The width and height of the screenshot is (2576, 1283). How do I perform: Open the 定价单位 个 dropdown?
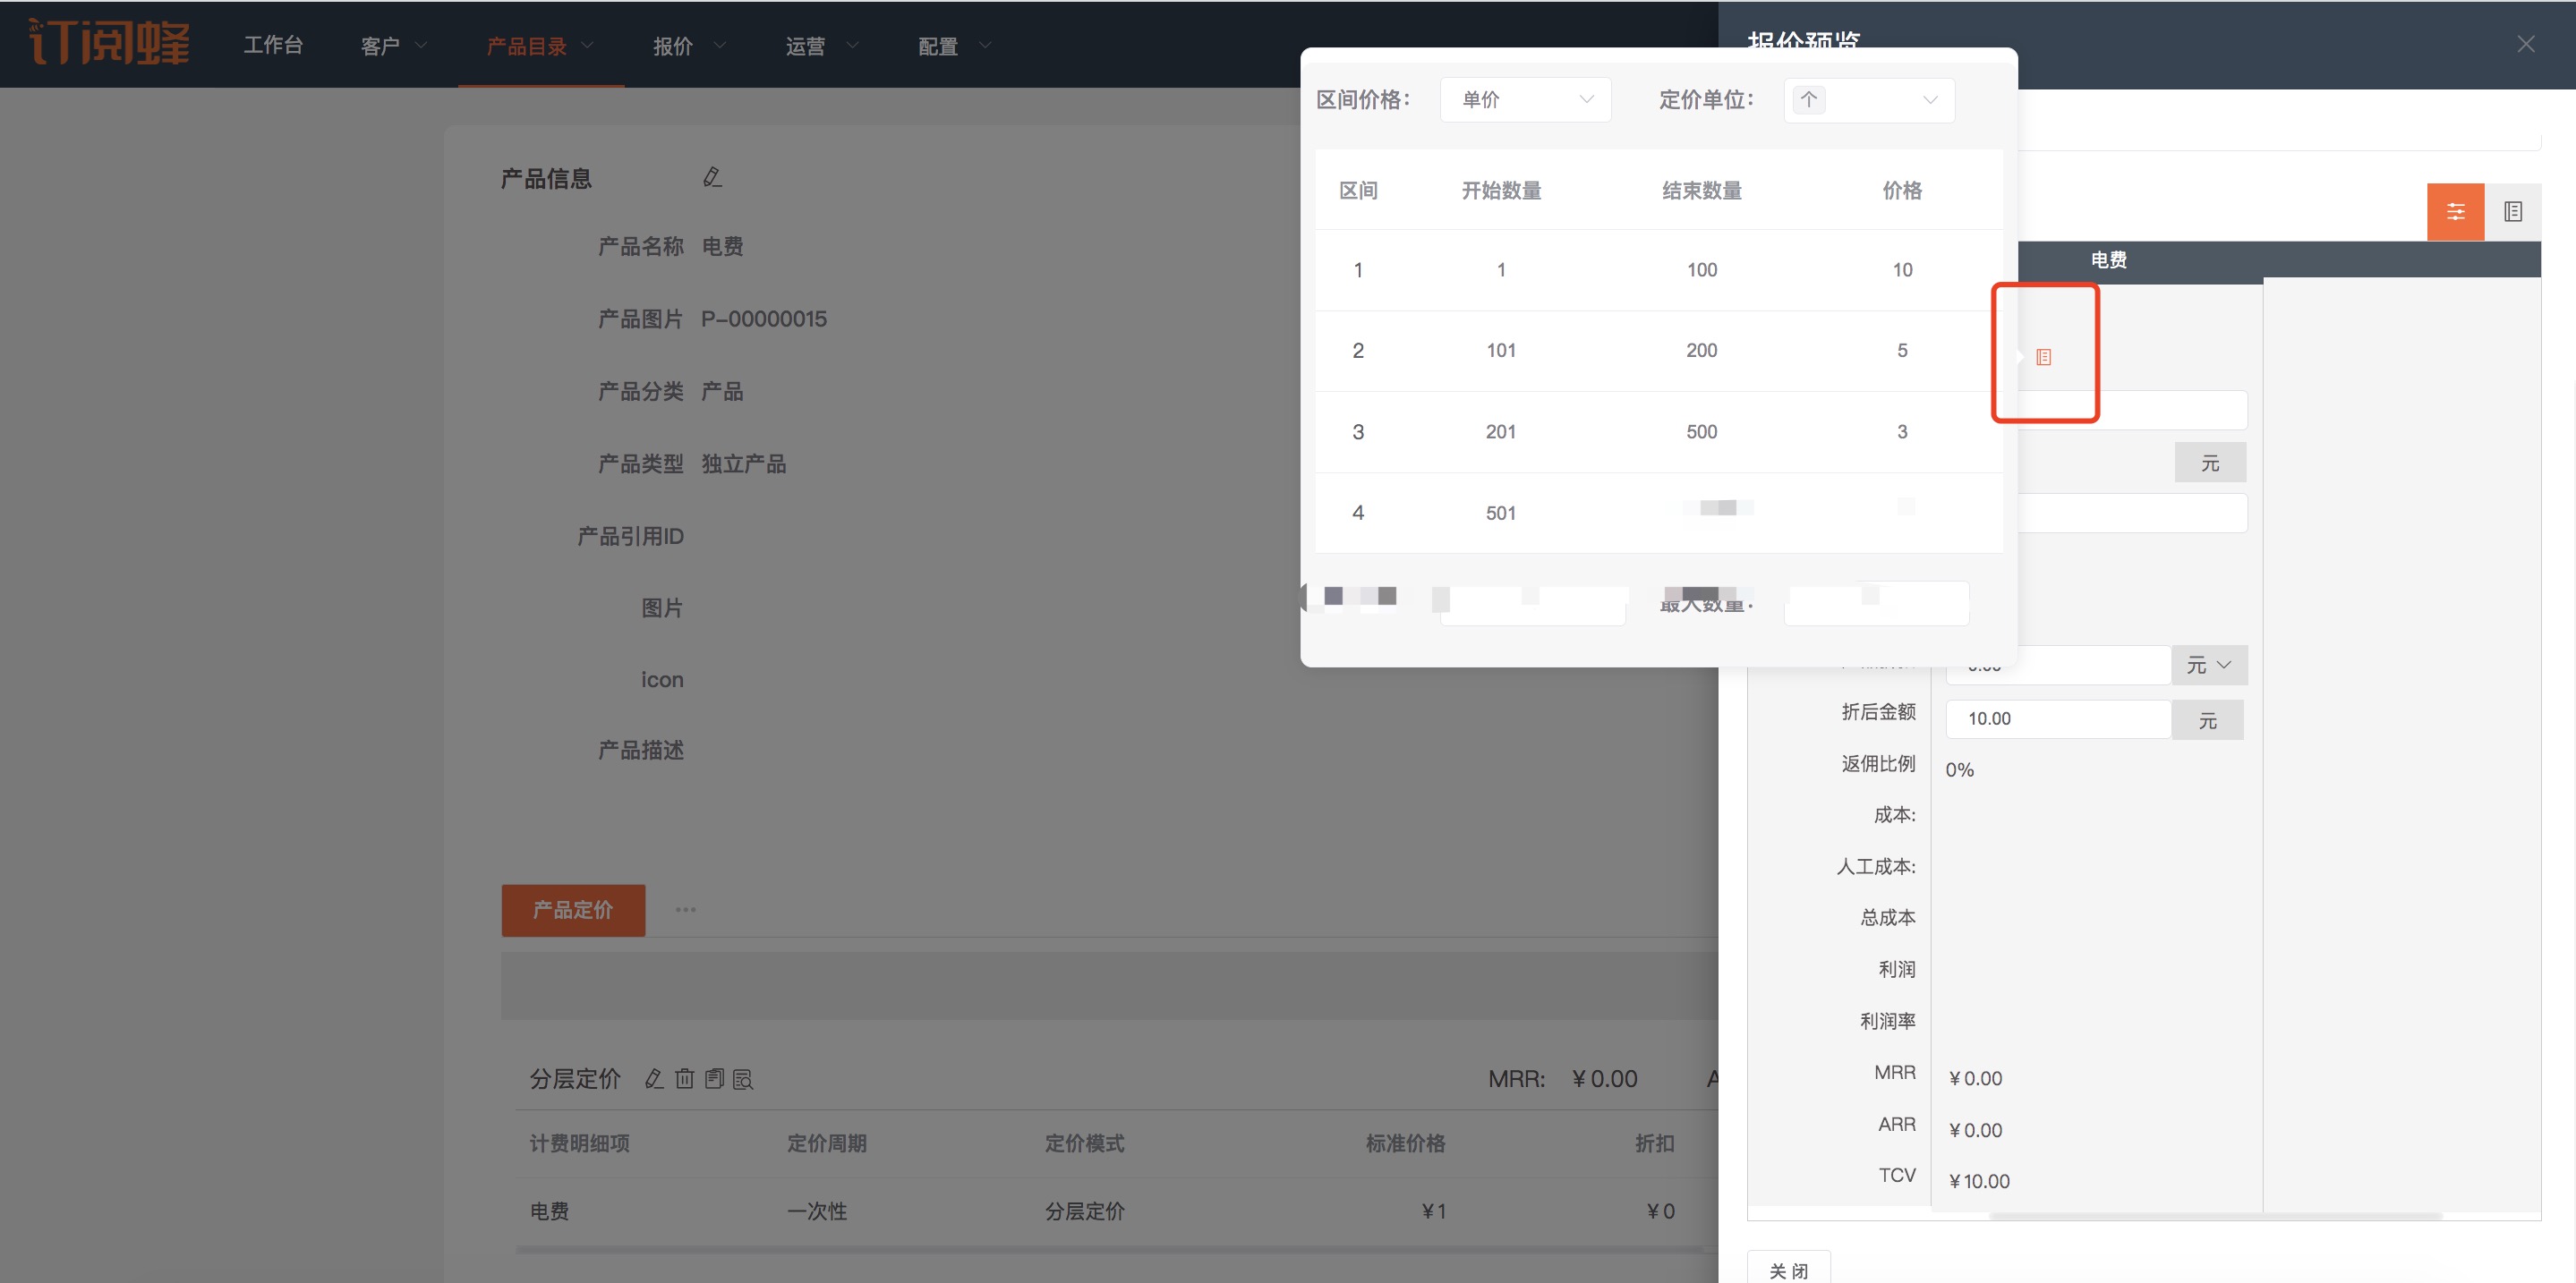tap(1868, 100)
